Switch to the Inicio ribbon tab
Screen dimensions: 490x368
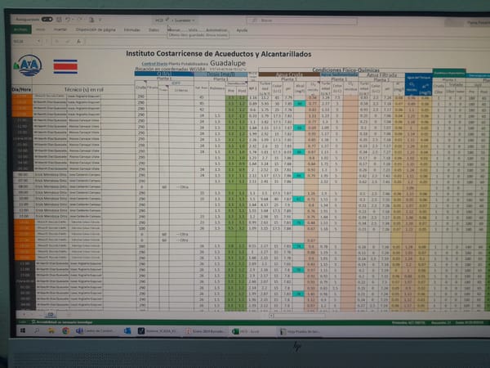(40, 29)
